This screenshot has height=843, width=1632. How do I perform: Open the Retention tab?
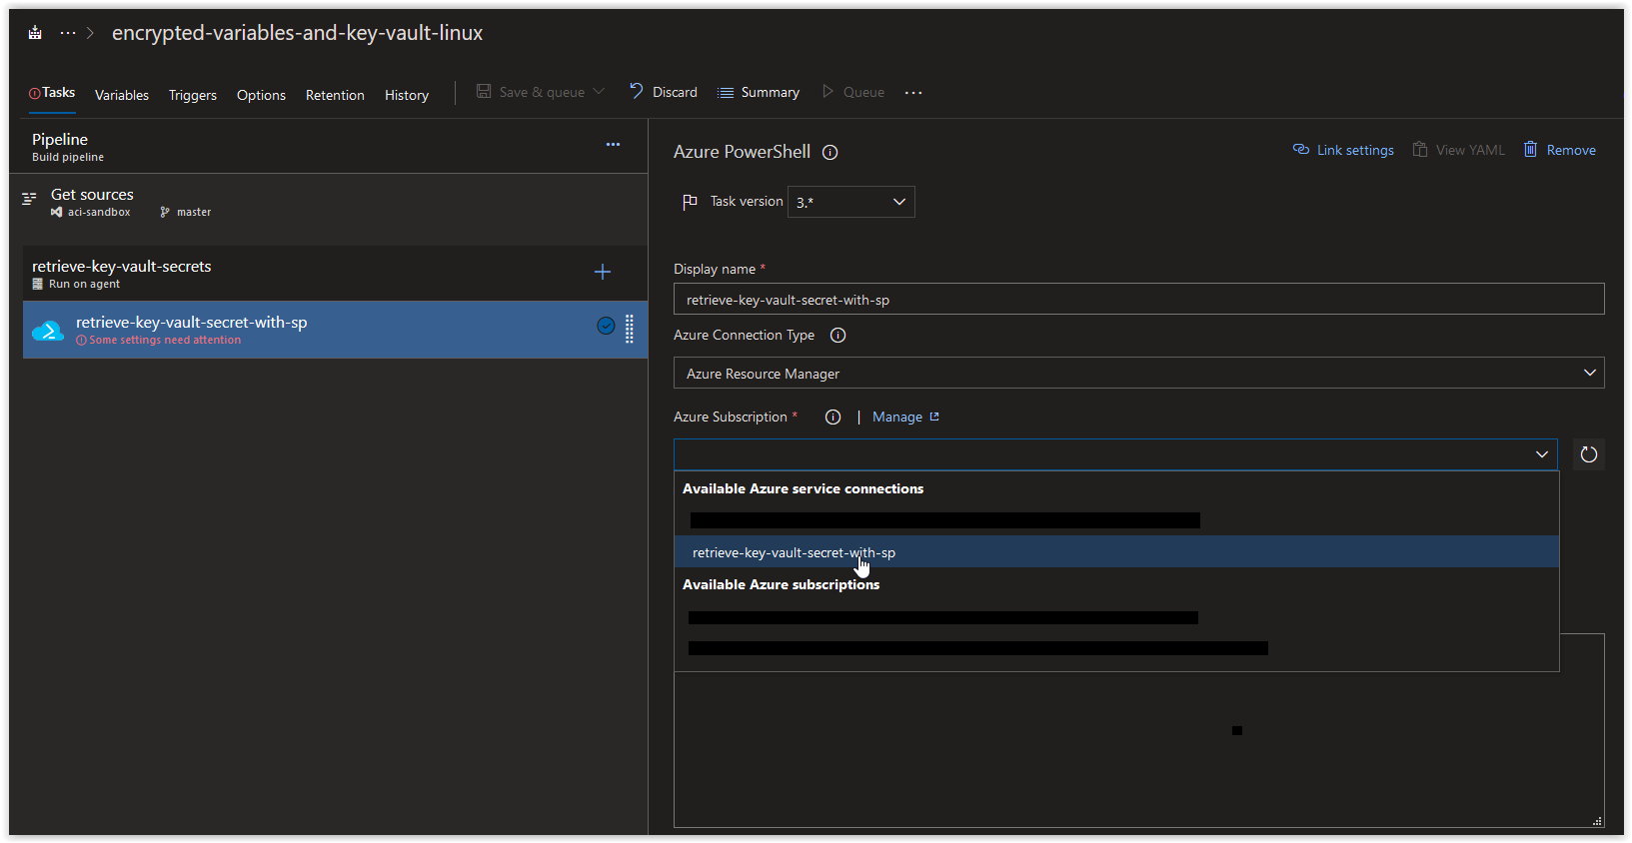(335, 95)
